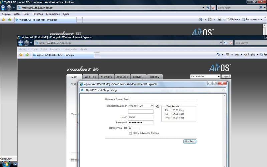Click Forward arrow in outer browser window
The width and height of the screenshot is (267, 167).
9,8
